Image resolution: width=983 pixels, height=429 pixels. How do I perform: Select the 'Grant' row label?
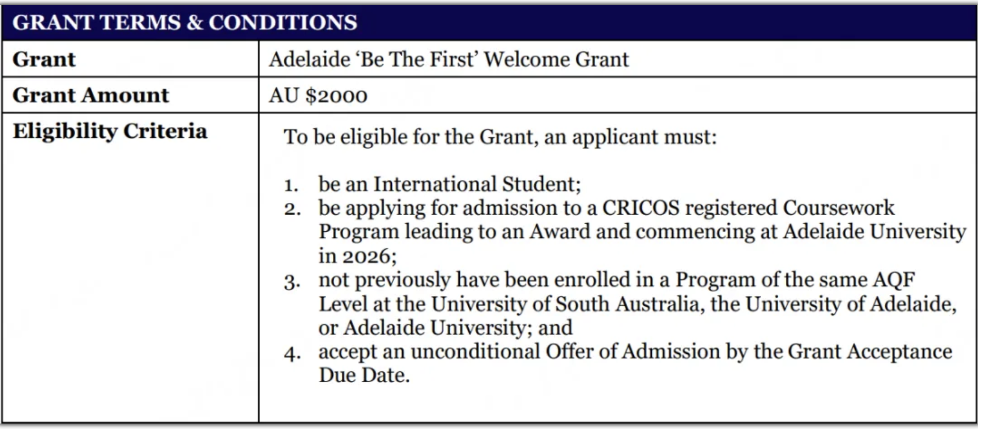[x=44, y=60]
